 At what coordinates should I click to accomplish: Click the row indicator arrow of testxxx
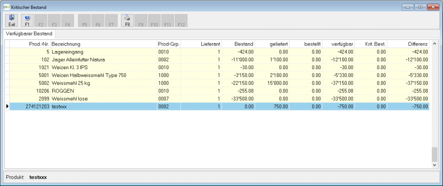click(7, 106)
